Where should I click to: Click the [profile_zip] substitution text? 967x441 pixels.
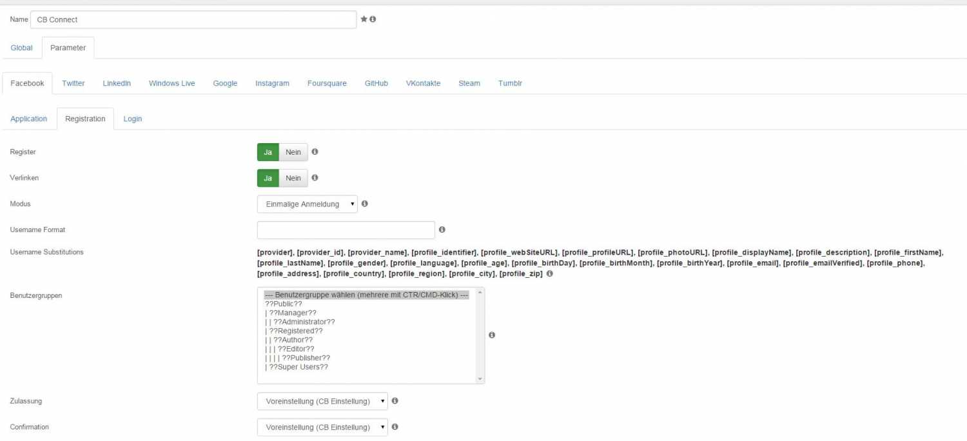pyautogui.click(x=521, y=274)
